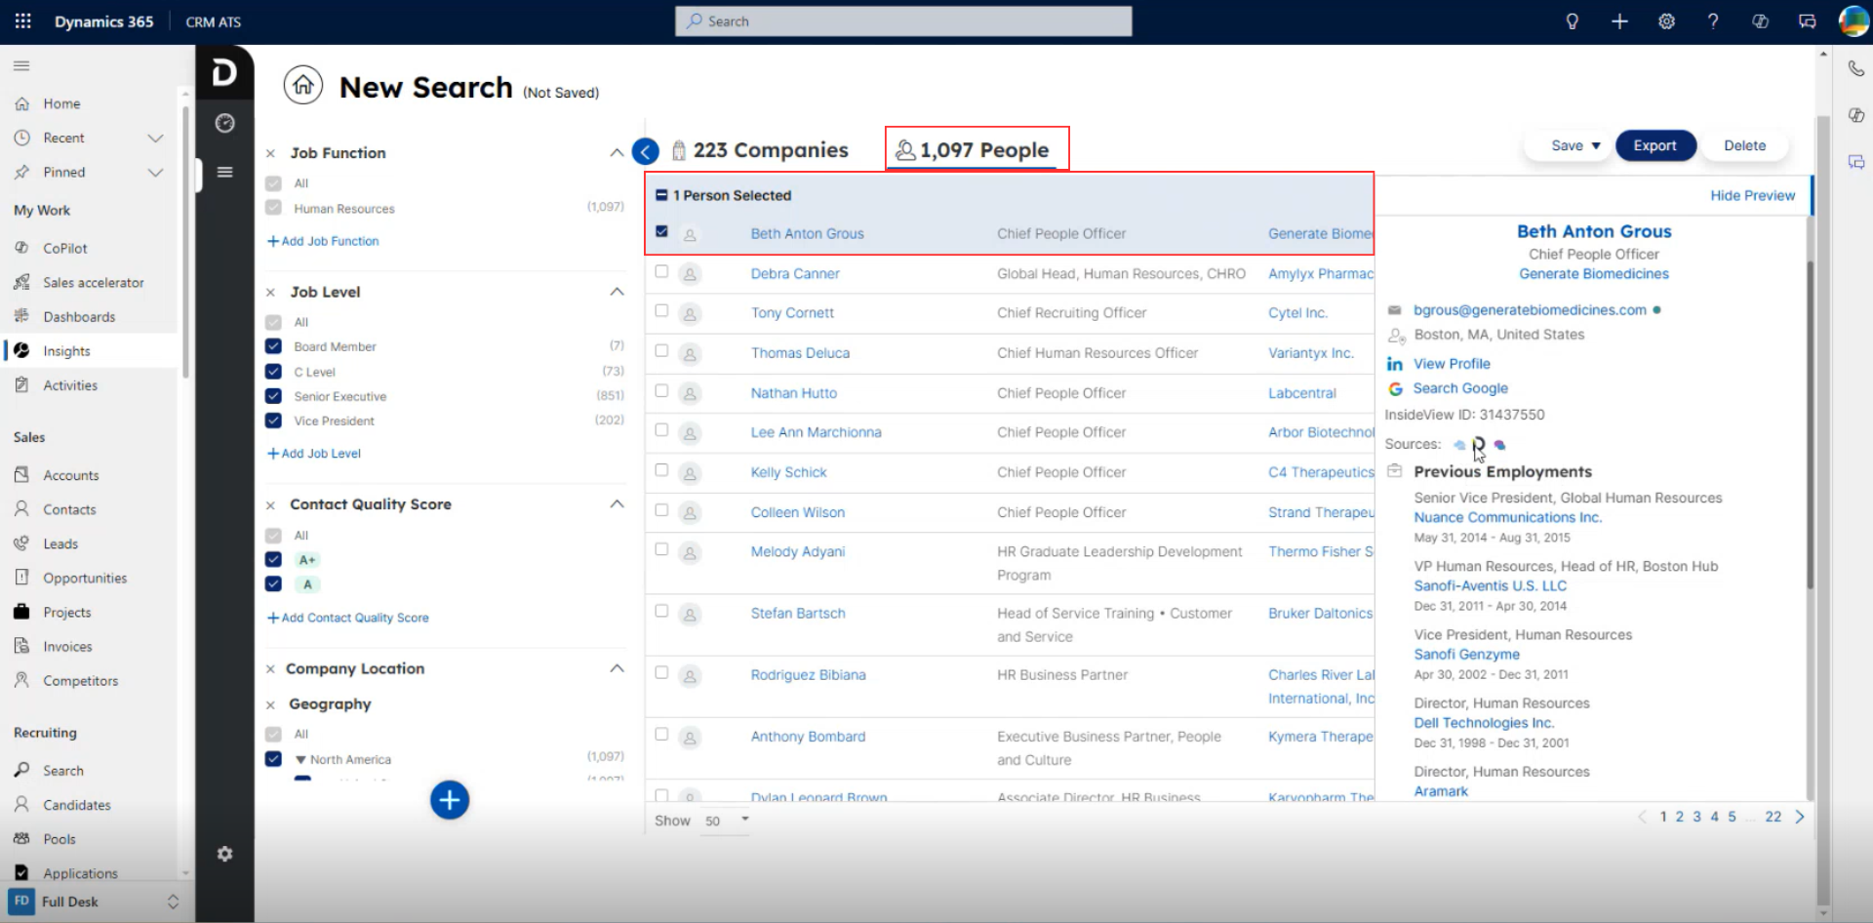This screenshot has width=1873, height=923.
Task: Click the Previous Employments section icon
Action: (x=1395, y=471)
